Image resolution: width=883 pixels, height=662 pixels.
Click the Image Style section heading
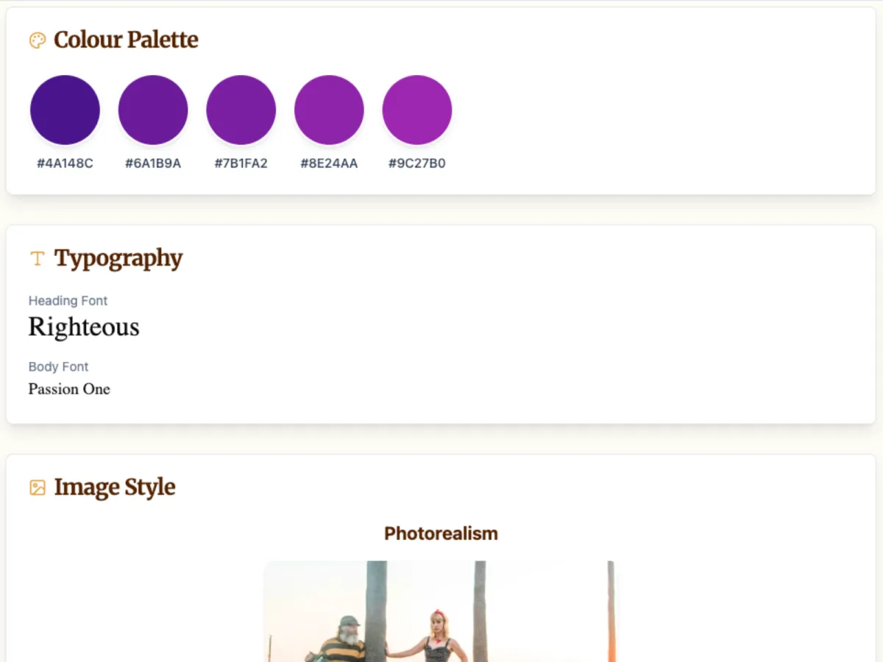click(x=115, y=487)
